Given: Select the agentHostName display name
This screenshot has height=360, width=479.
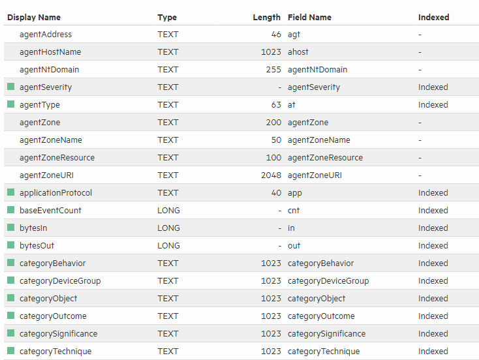Looking at the screenshot, I should coord(50,52).
